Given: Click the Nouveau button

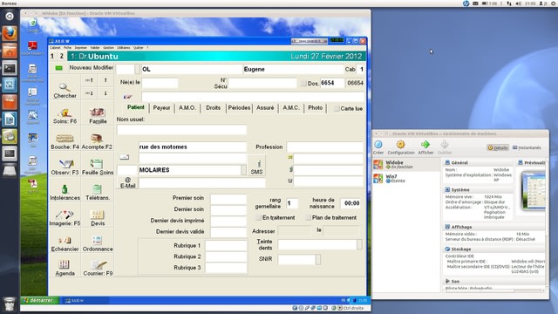Looking at the screenshot, I should point(80,68).
